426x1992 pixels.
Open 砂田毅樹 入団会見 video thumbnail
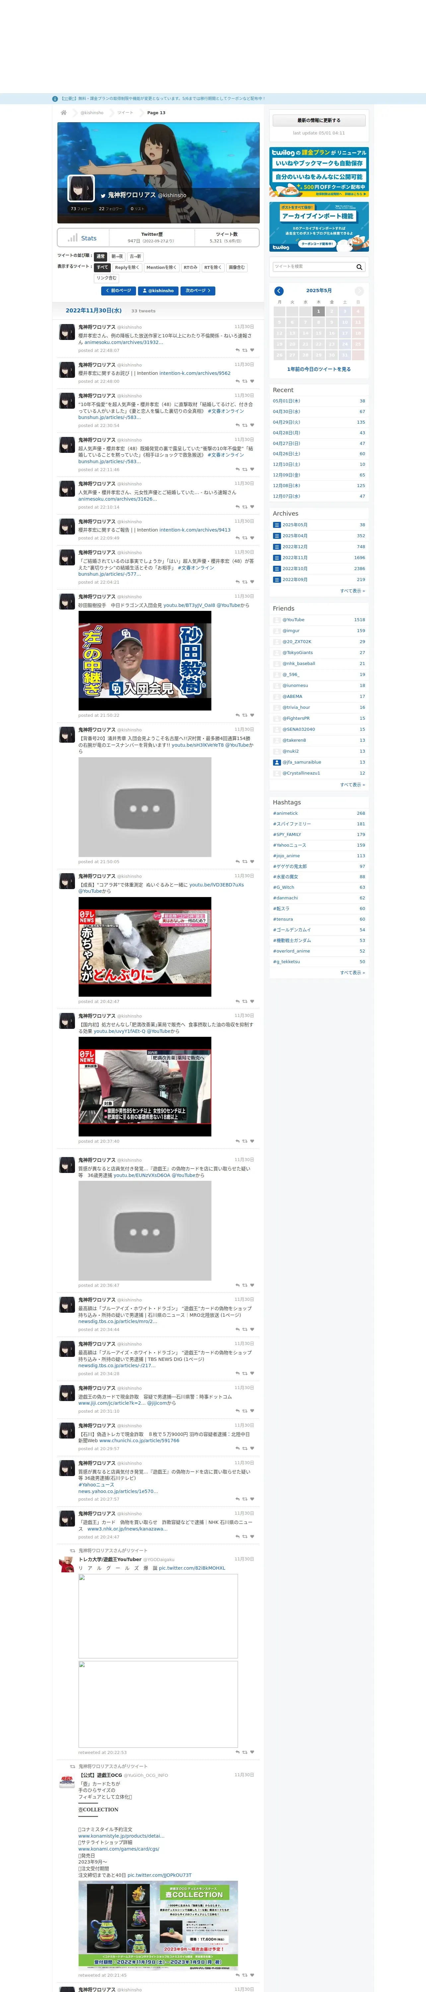(145, 661)
